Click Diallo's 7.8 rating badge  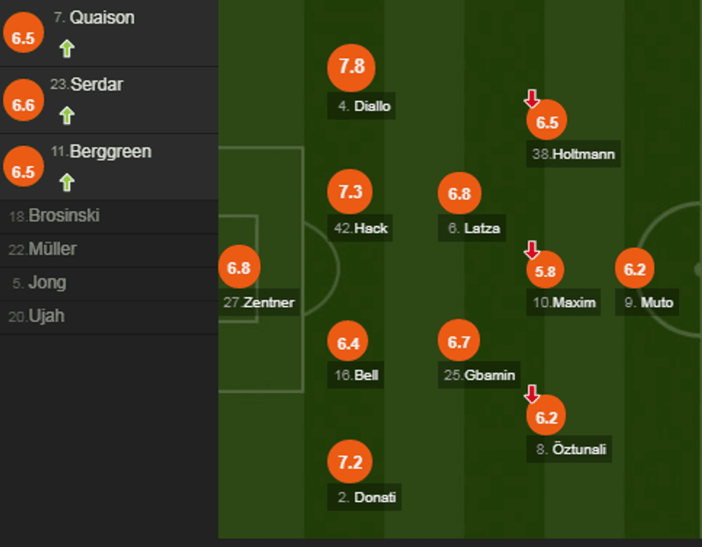tap(351, 67)
